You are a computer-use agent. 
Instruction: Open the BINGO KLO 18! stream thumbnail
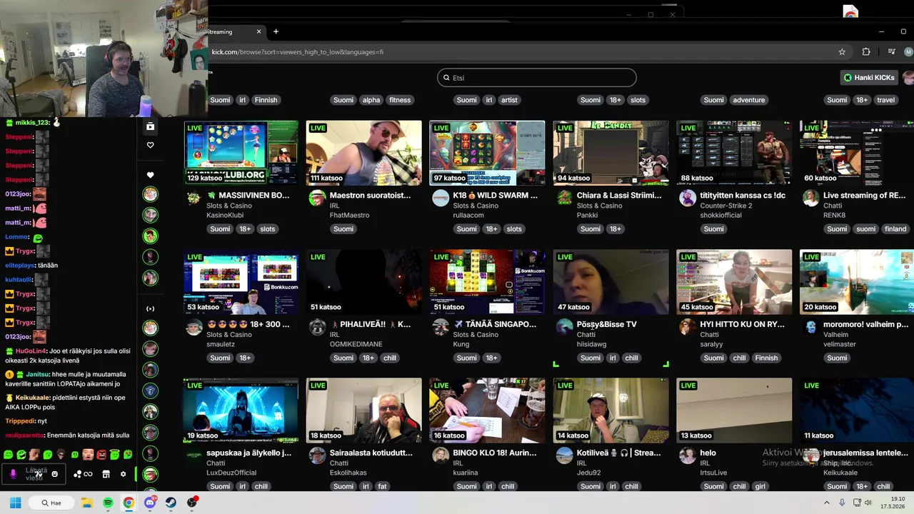tap(487, 410)
